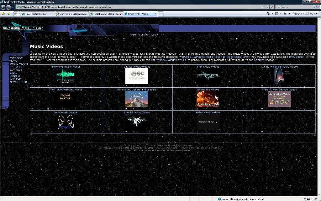Screen dimensions: 321x201
Task: Open a new blank tab
Action: 161,14
